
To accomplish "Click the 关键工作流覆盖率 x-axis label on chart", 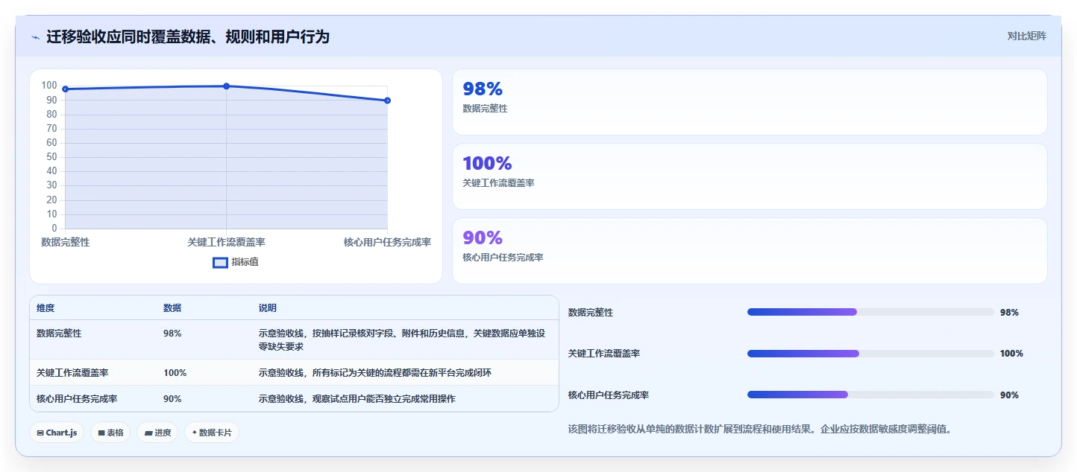I will [226, 242].
